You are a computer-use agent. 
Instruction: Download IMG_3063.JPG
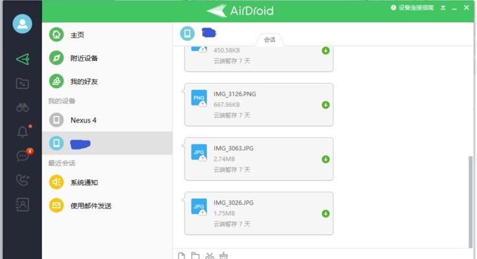[326, 159]
